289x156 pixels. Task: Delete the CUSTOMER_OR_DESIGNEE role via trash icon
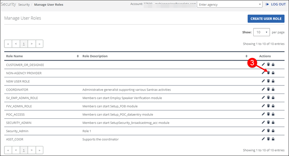pos(269,64)
